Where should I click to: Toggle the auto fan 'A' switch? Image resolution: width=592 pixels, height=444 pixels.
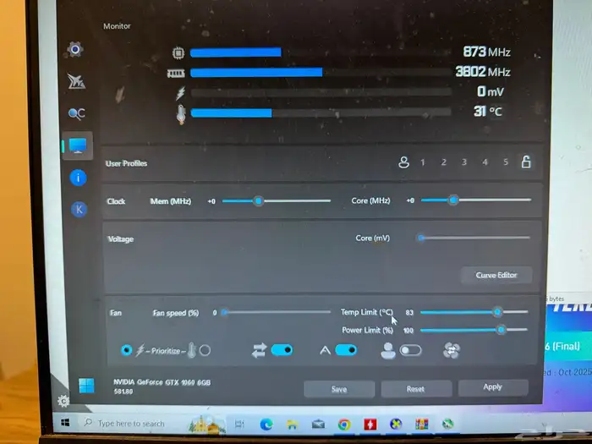click(x=346, y=350)
